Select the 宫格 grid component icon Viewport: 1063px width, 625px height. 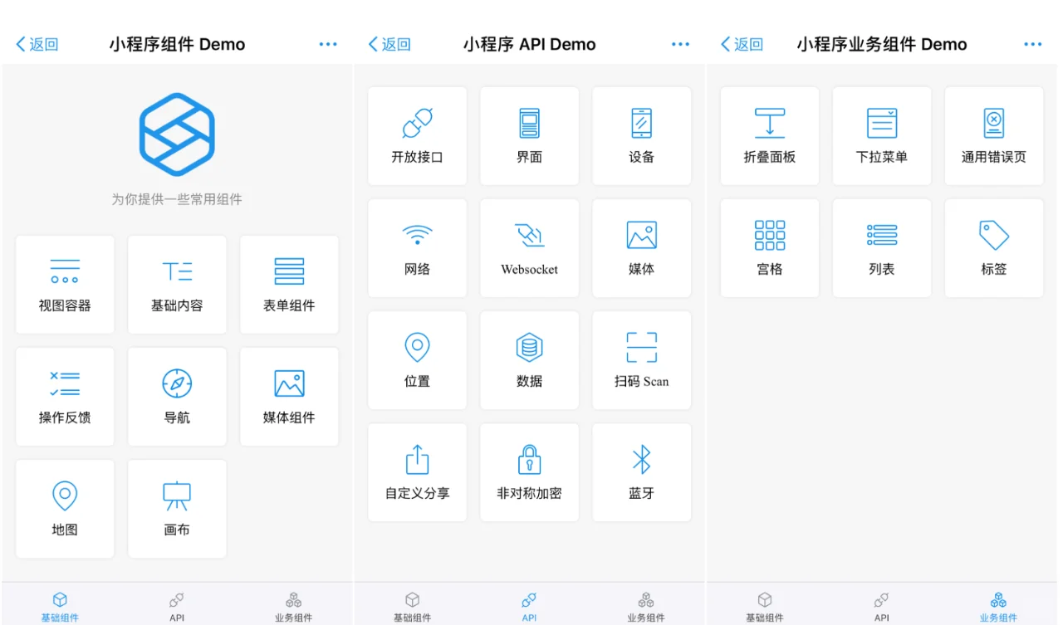(769, 248)
